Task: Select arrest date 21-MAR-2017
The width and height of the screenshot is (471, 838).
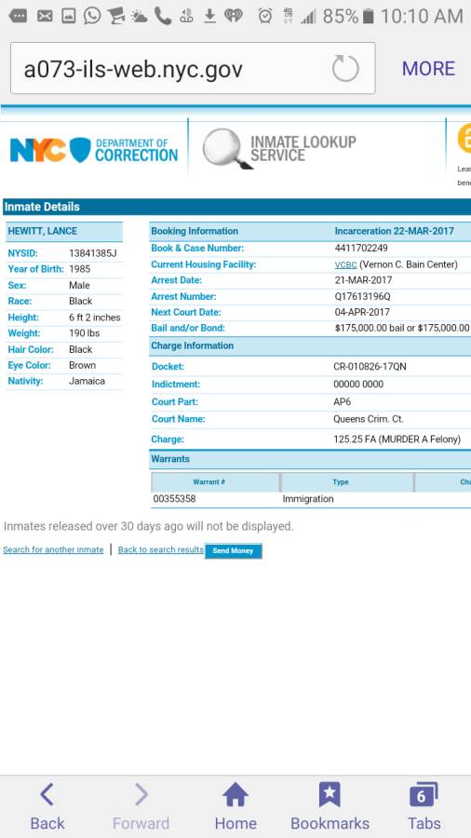Action: pyautogui.click(x=363, y=280)
